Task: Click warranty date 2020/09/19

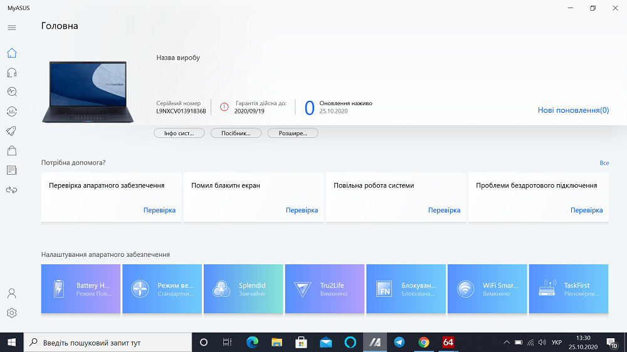Action: [x=249, y=111]
